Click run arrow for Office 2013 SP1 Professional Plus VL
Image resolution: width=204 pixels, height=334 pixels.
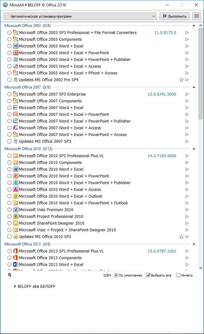187,251
